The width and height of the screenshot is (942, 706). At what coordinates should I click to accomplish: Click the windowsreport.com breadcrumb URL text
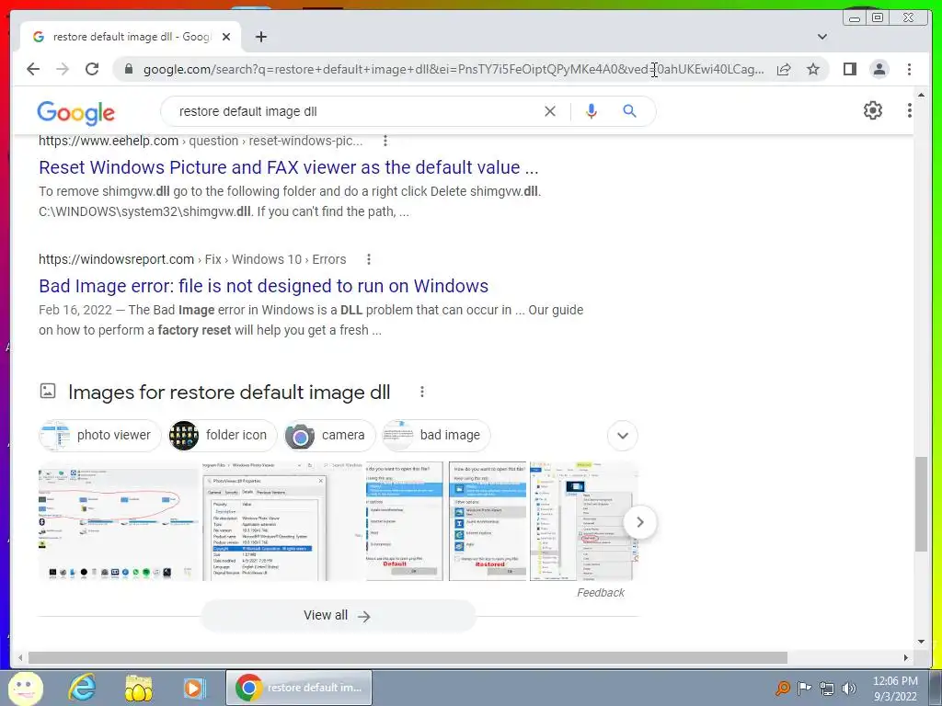coord(192,259)
